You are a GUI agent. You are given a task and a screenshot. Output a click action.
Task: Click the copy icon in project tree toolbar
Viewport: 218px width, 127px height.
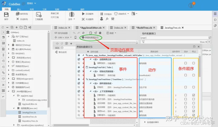pyautogui.click(x=12, y=27)
